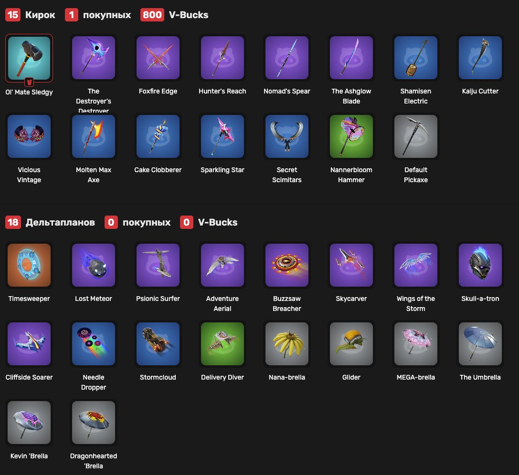519x475 pixels.
Task: Click the V-Bucks badge under Ol' Mate Sledgy
Action: pos(29,82)
